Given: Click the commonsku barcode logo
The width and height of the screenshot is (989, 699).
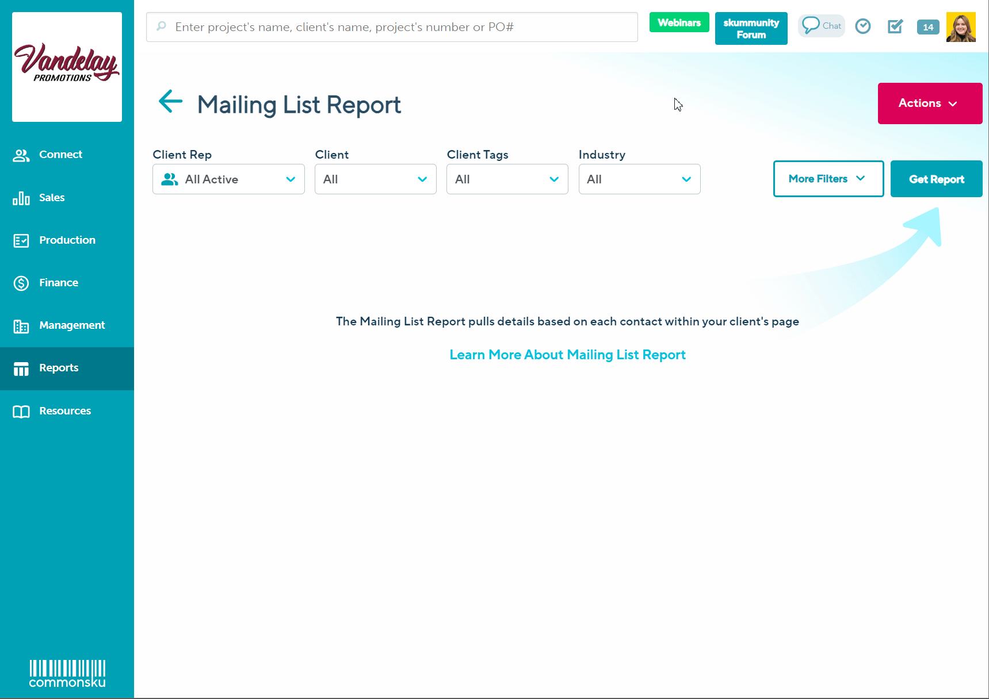Looking at the screenshot, I should click(x=67, y=674).
